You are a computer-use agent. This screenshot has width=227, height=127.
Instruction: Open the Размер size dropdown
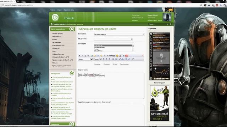tap(97, 59)
